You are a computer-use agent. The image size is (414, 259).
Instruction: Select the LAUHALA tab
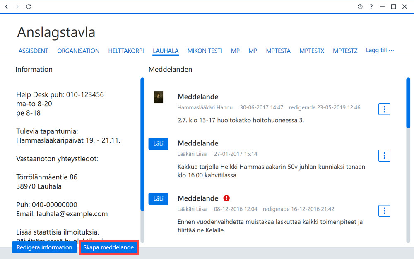click(x=166, y=51)
